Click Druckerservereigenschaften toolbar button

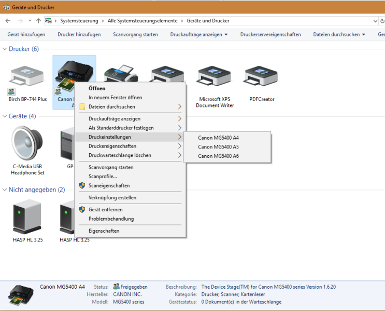270,34
